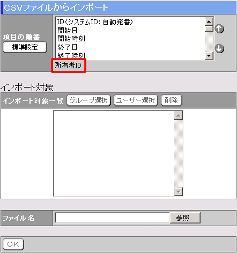Viewport: 237px width, 253px height.
Task: Click the item order list's scrollbar thumb
Action: click(x=209, y=29)
